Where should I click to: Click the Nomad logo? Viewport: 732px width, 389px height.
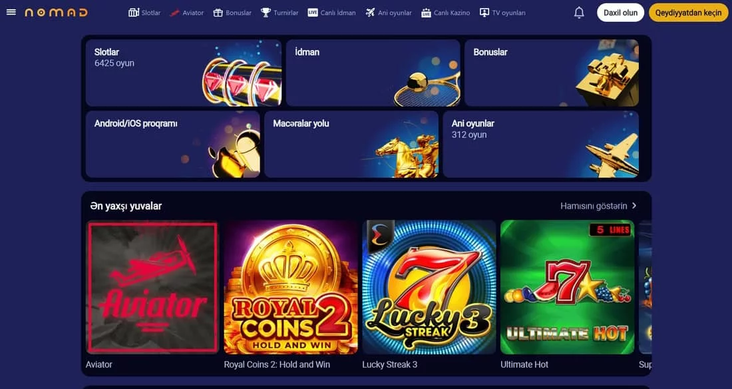(x=56, y=13)
